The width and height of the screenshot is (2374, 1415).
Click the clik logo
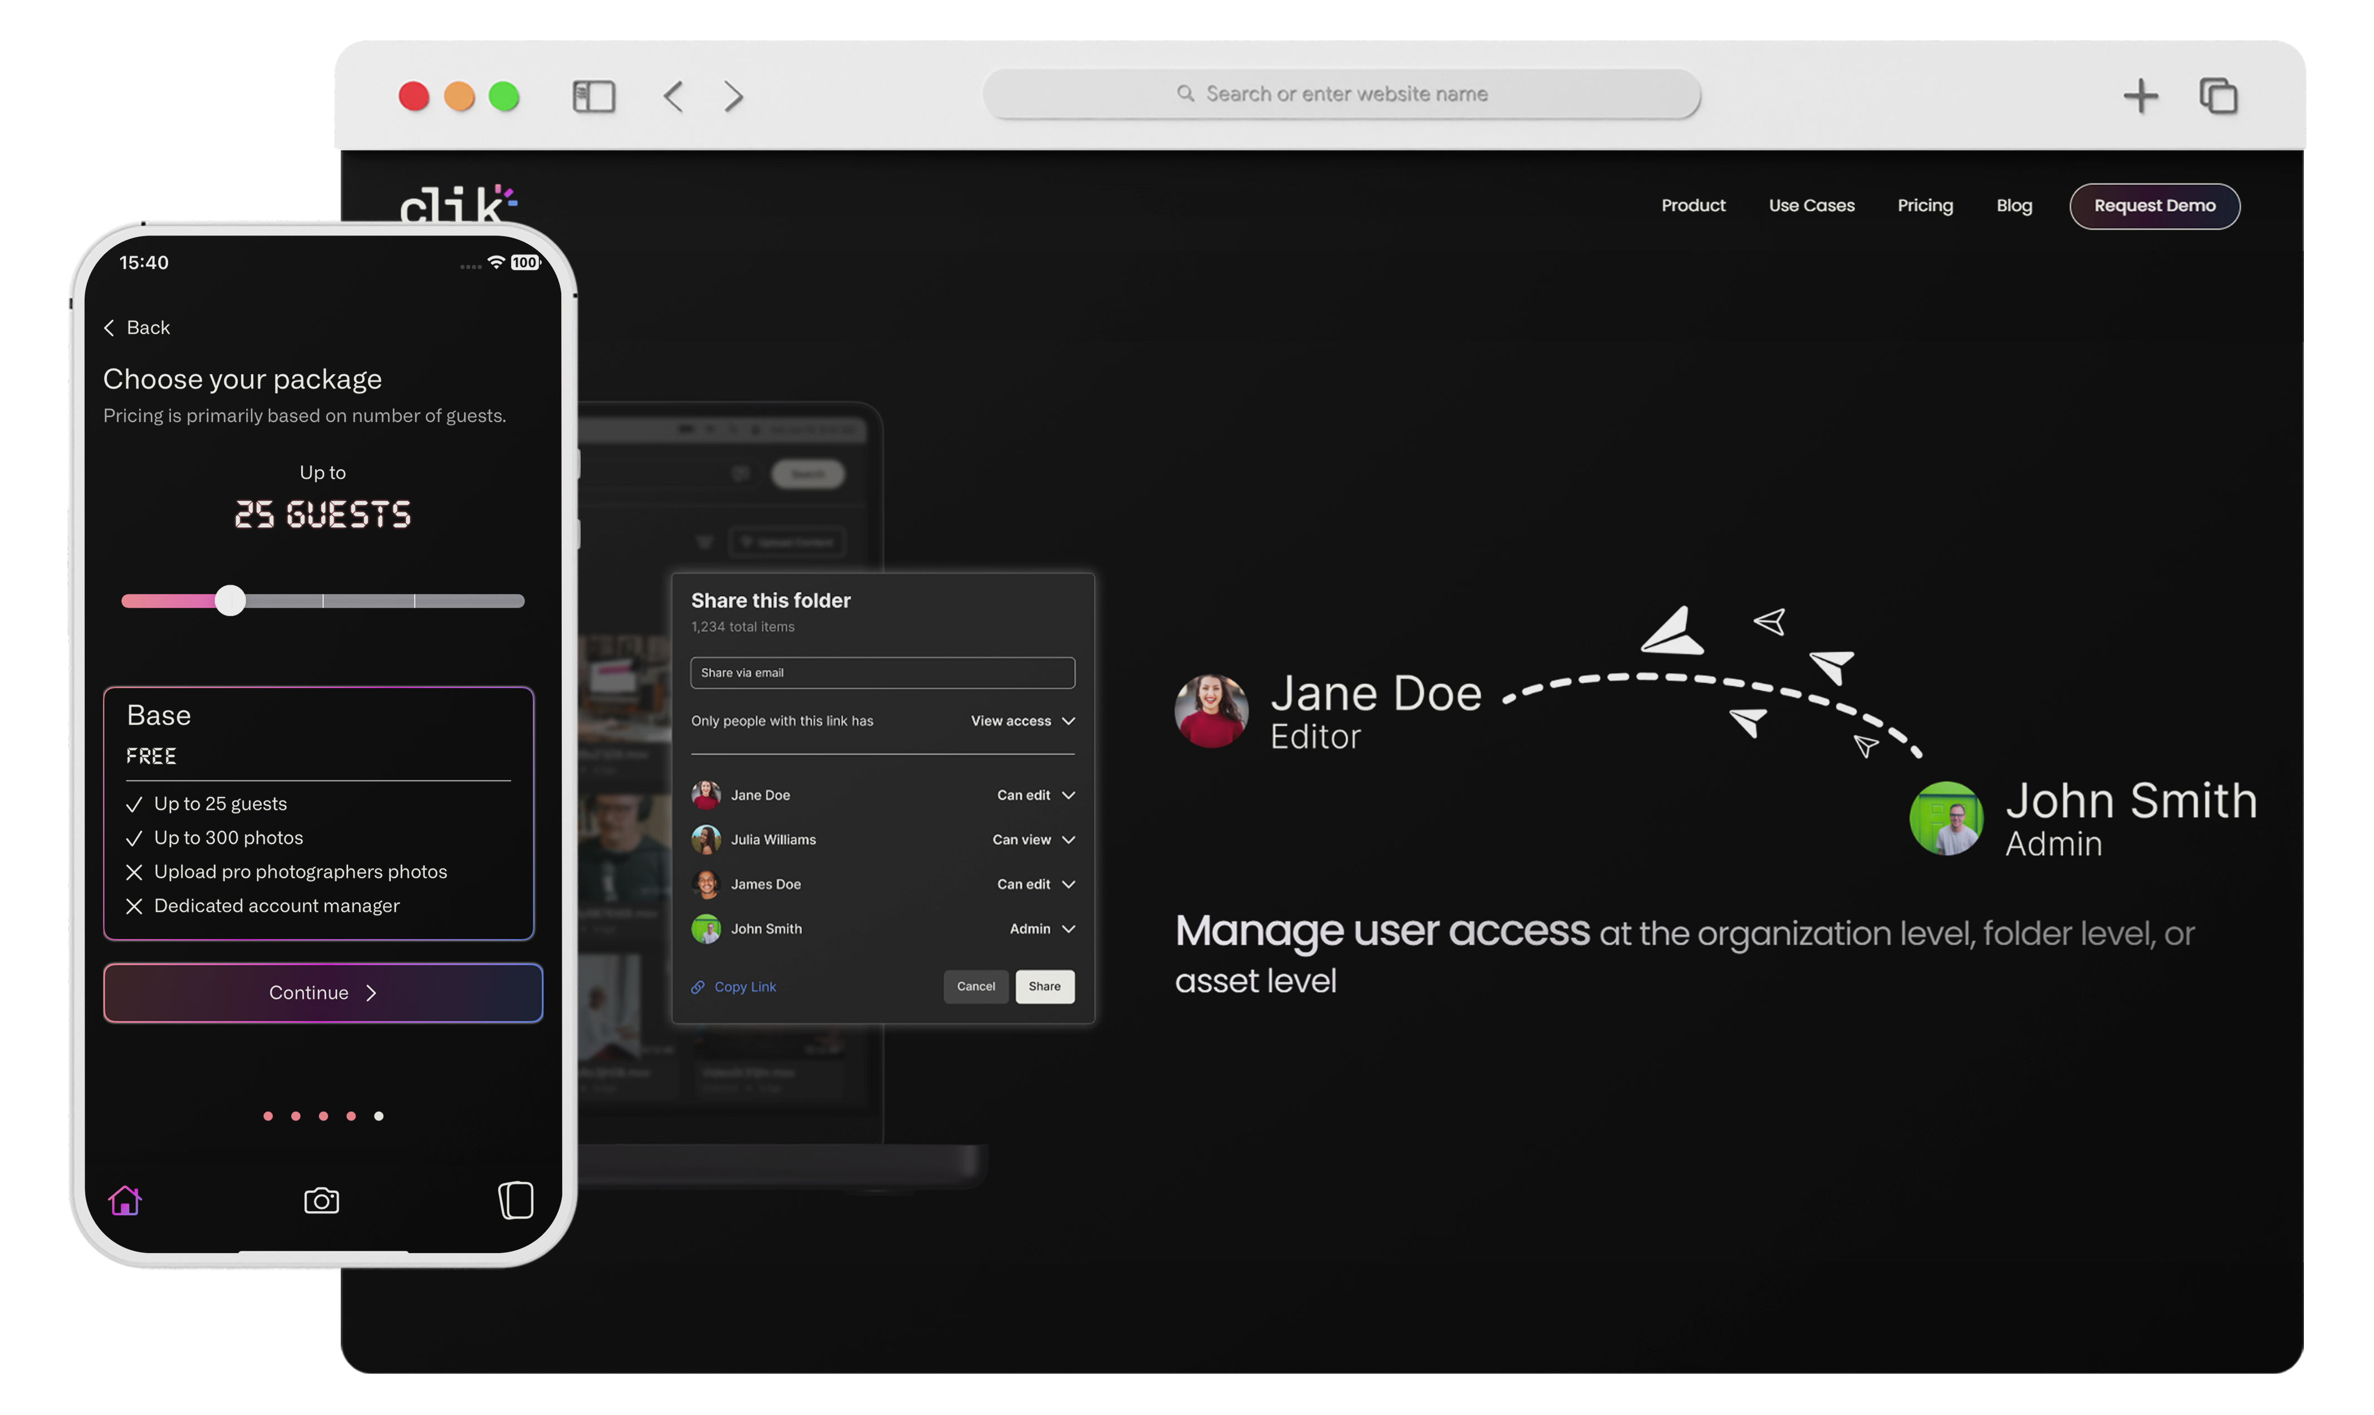[x=457, y=202]
